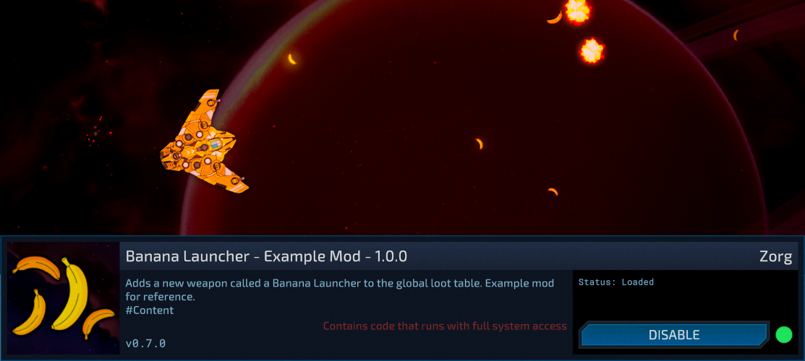
Task: Click the Status: Loaded text
Action: click(x=616, y=282)
